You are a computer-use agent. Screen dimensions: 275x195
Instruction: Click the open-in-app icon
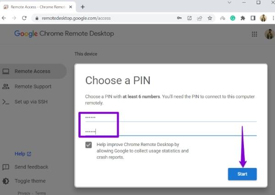189,18
